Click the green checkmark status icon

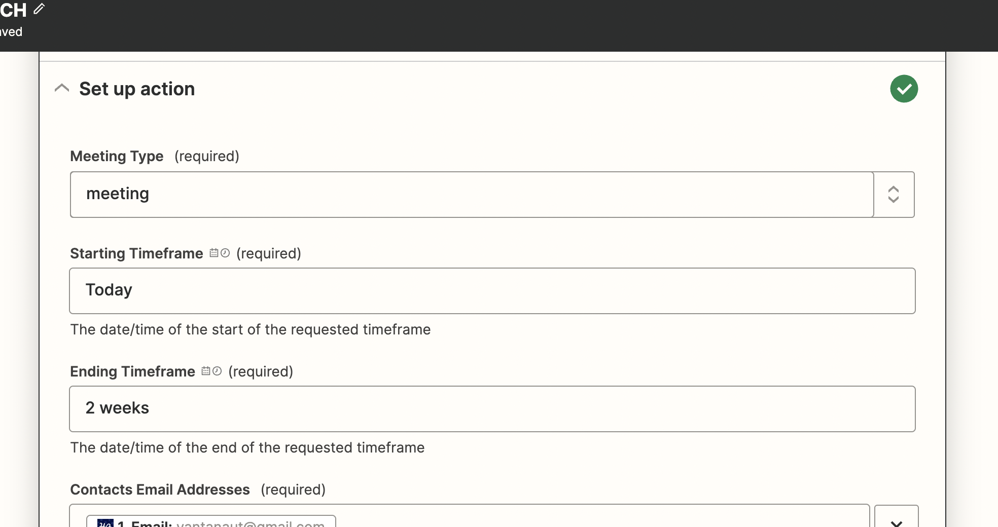click(904, 89)
